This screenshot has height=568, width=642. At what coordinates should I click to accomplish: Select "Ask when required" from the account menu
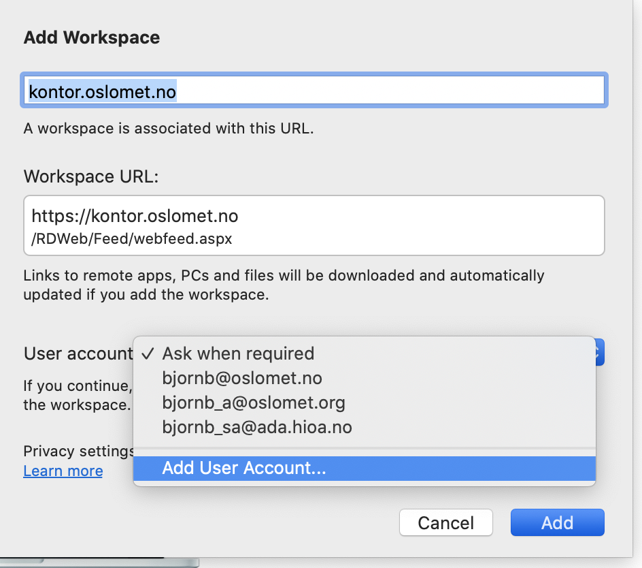(x=237, y=353)
